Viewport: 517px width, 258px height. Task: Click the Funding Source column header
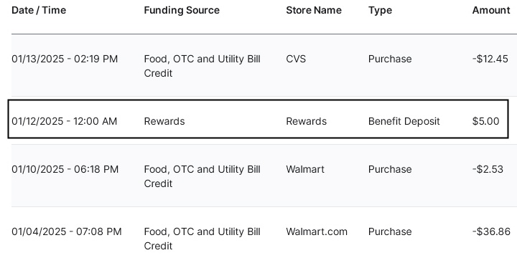click(182, 10)
